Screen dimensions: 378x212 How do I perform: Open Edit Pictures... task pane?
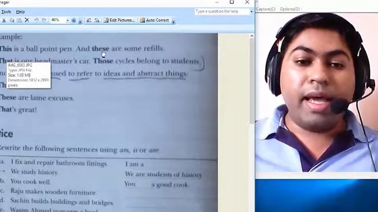(x=119, y=21)
